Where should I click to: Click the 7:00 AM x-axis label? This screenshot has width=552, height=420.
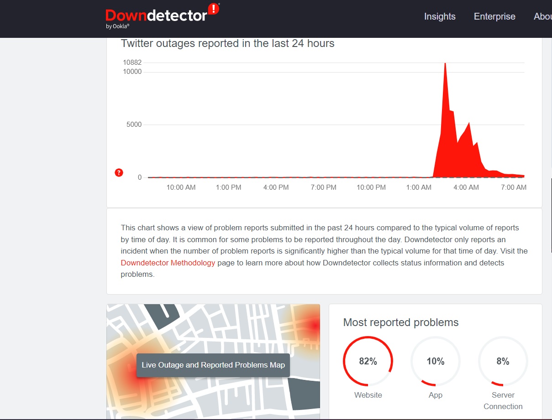514,187
